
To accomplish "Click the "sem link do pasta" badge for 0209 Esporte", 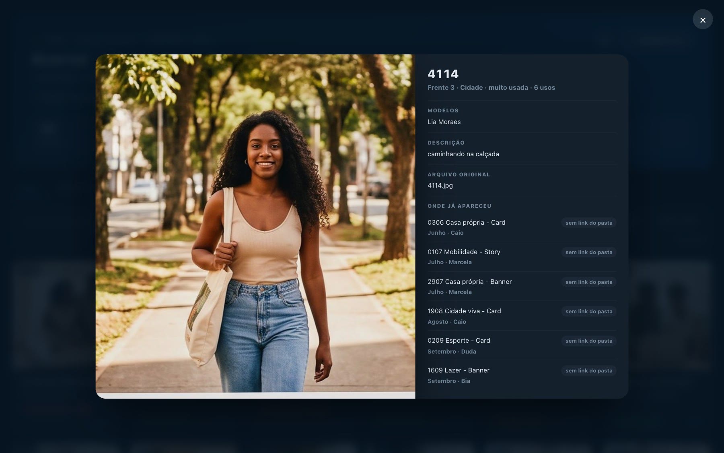I will coord(589,341).
